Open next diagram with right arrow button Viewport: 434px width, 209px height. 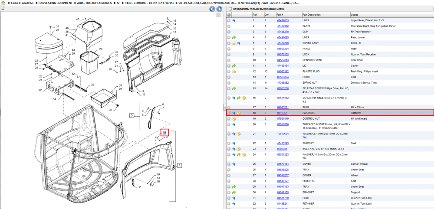click(x=219, y=9)
